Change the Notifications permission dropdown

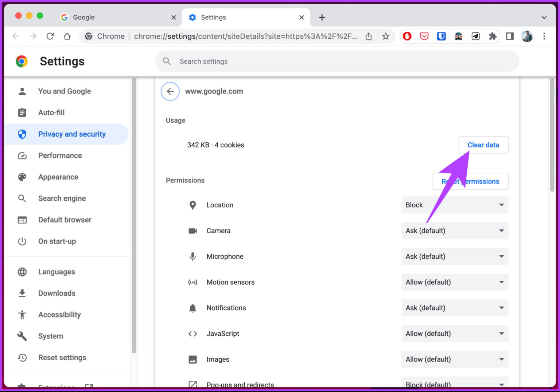pyautogui.click(x=454, y=308)
